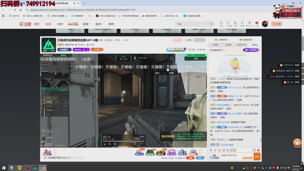
Task: Click the 客户端 client icon
Action: coord(201,50)
